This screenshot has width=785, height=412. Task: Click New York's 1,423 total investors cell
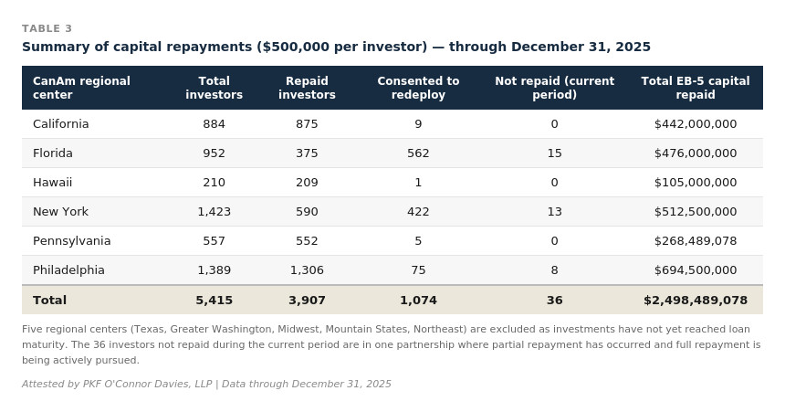(215, 212)
